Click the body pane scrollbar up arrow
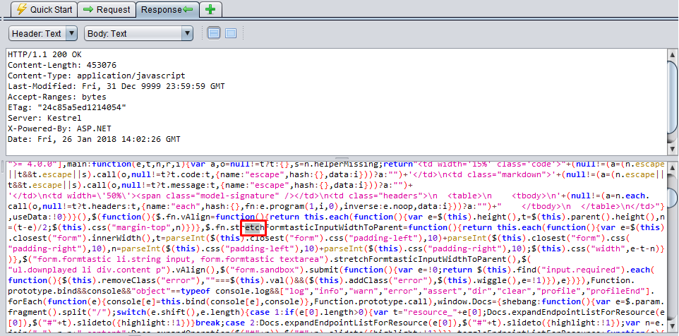Screen dimensions: 679x336 pyautogui.click(x=673, y=167)
